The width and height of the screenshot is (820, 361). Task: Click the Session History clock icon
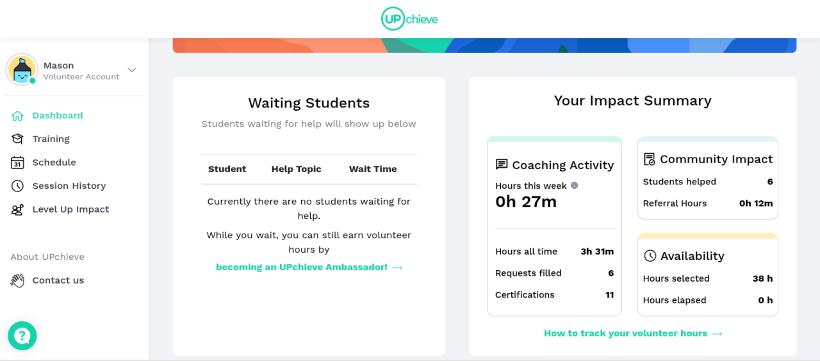pyautogui.click(x=18, y=186)
